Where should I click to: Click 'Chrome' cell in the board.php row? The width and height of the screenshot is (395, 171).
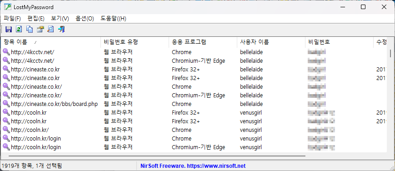point(181,104)
